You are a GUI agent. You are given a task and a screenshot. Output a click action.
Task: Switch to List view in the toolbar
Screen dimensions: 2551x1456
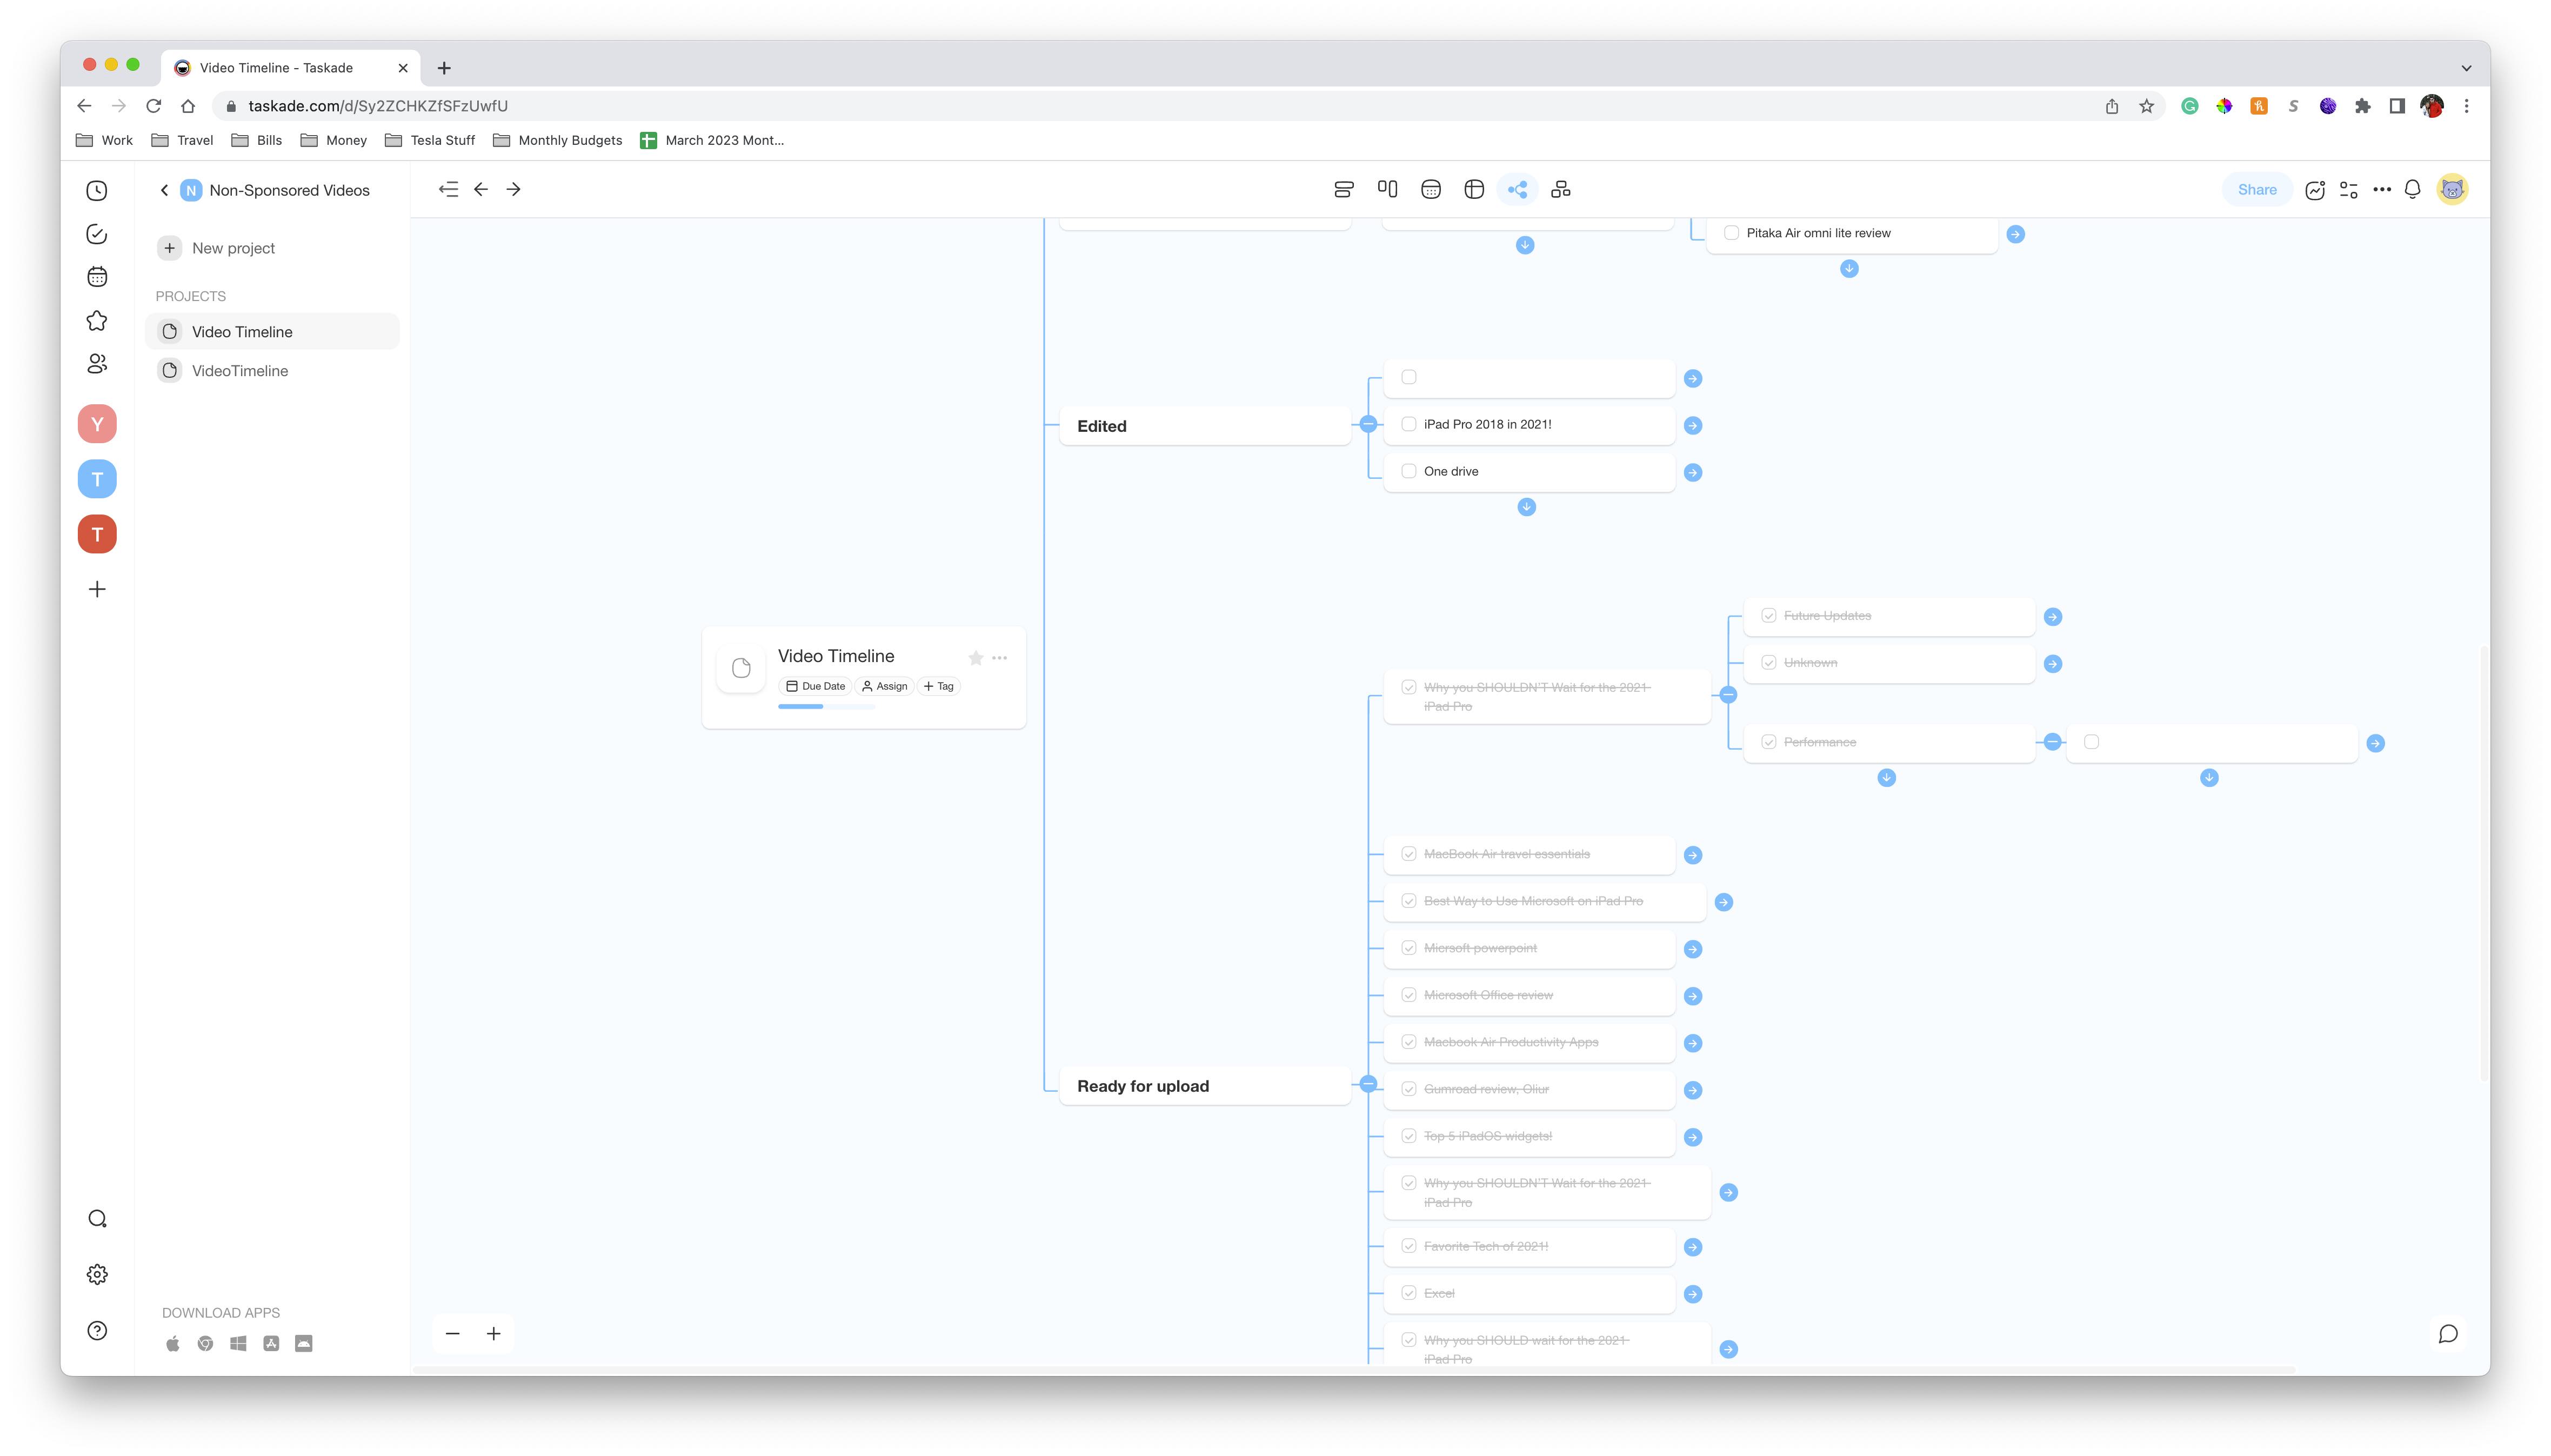coord(1343,189)
